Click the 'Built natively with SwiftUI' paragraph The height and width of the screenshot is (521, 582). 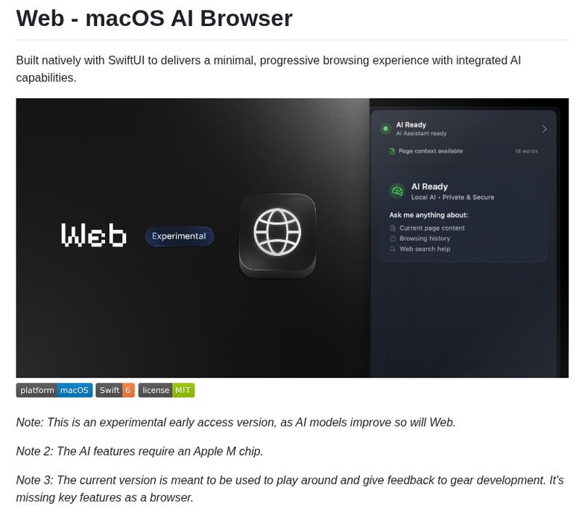[268, 69]
